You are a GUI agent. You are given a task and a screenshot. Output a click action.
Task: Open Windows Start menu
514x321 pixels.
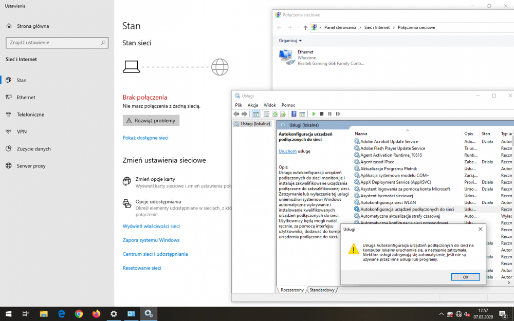[8, 313]
